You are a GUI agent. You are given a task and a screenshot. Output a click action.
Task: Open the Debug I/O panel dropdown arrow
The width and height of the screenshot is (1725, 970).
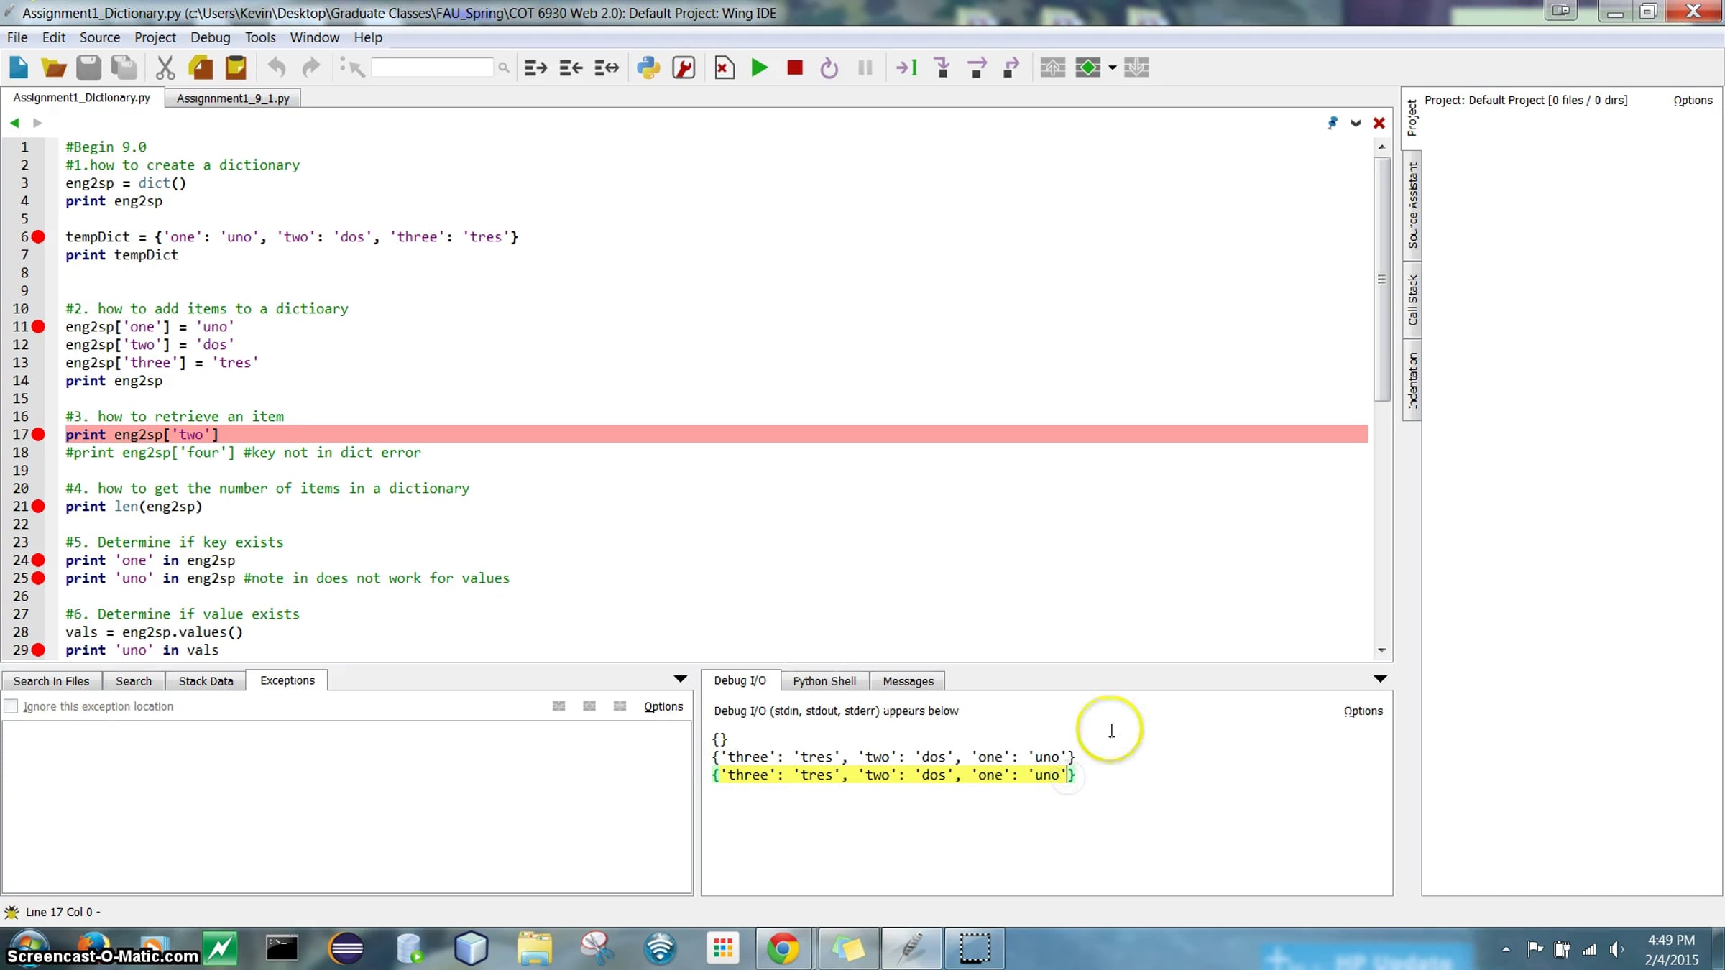(1380, 679)
